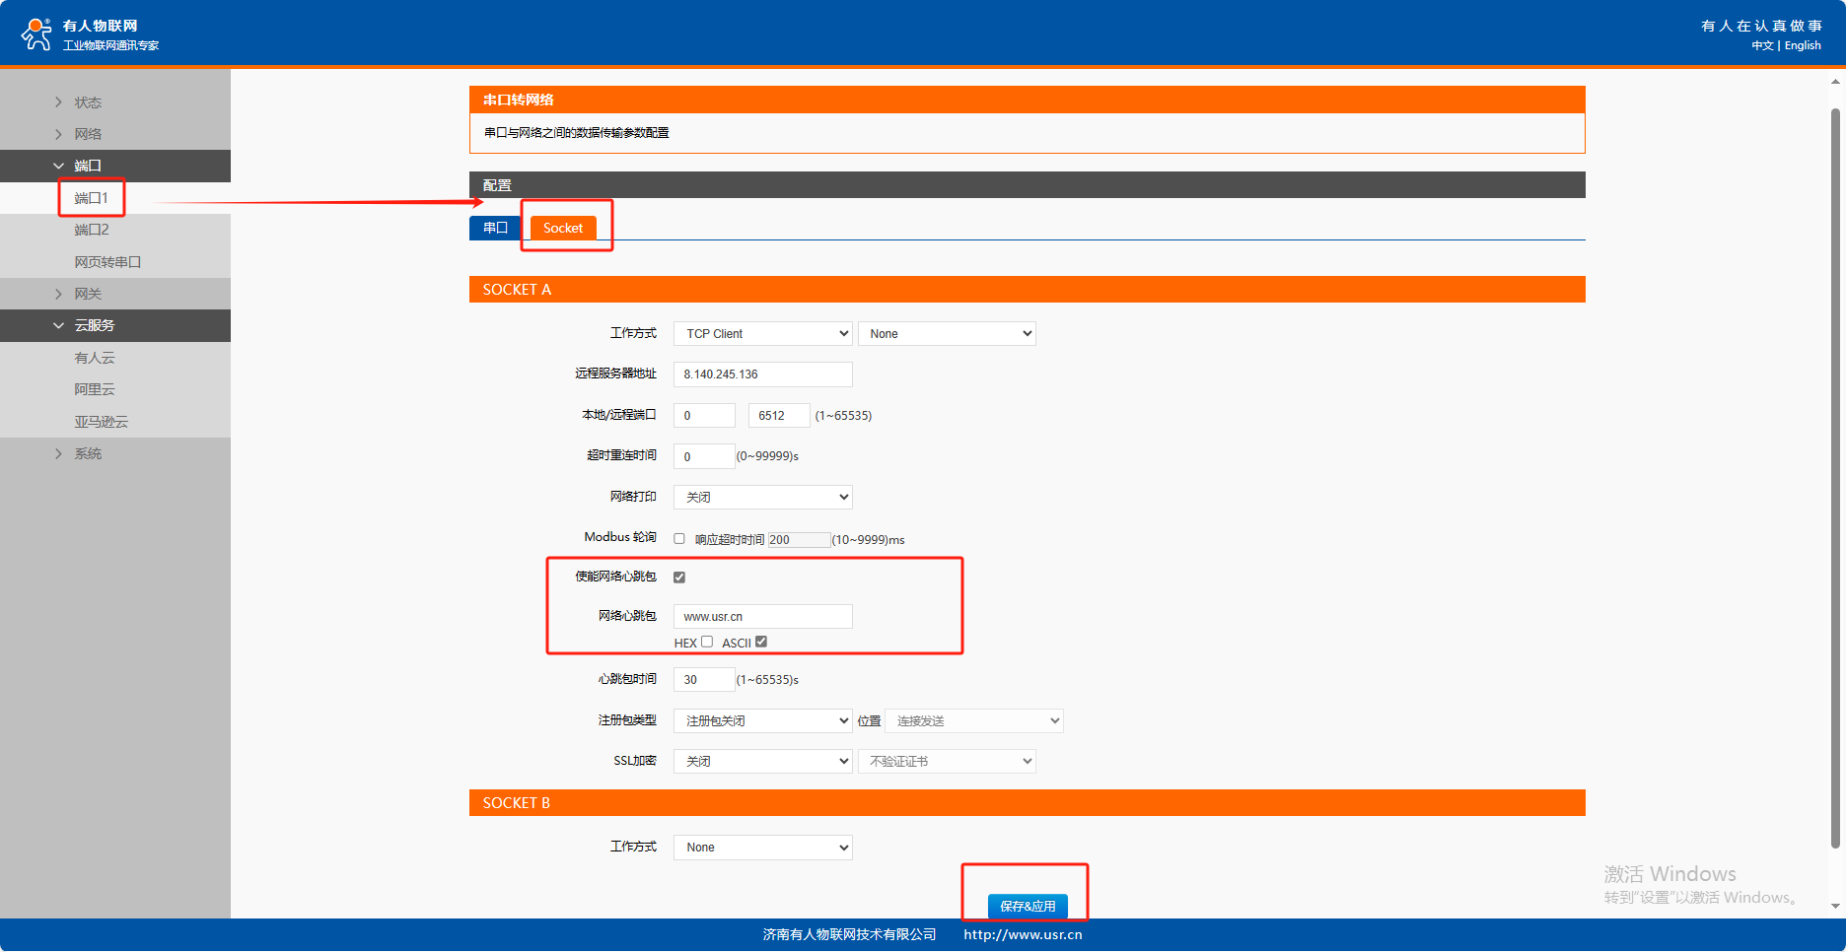Viewport: 1846px width, 952px height.
Task: Enable the Modbus 轮询 checkbox
Action: [679, 539]
